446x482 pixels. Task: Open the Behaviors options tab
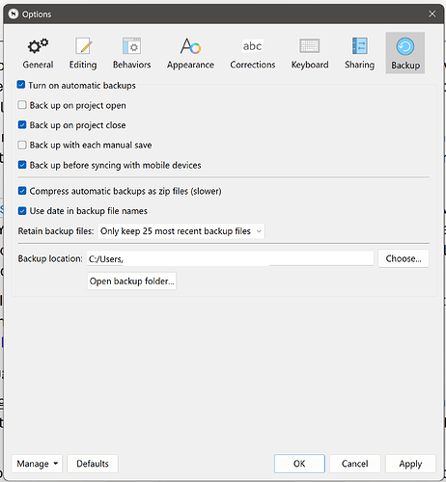131,53
